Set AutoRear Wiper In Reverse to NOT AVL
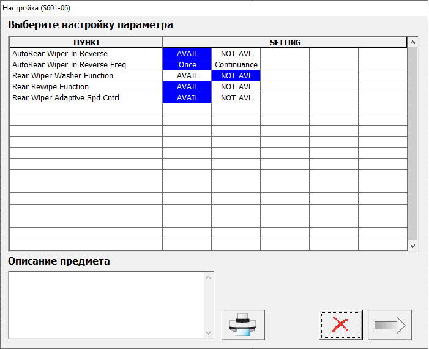Image resolution: width=429 pixels, height=349 pixels. (236, 54)
